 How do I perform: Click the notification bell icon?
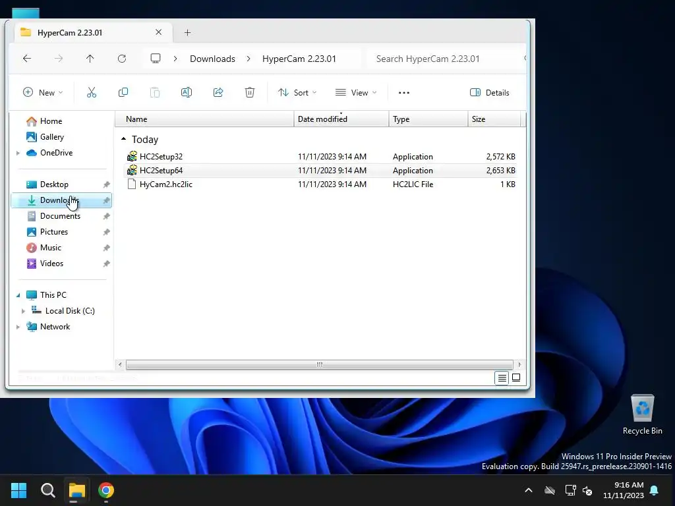pyautogui.click(x=654, y=490)
